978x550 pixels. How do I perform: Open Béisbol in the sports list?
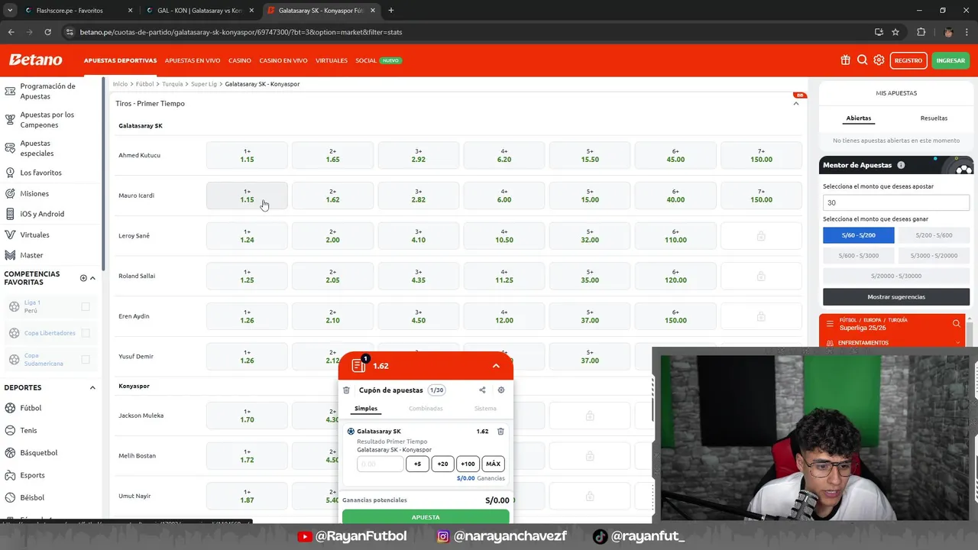(32, 497)
